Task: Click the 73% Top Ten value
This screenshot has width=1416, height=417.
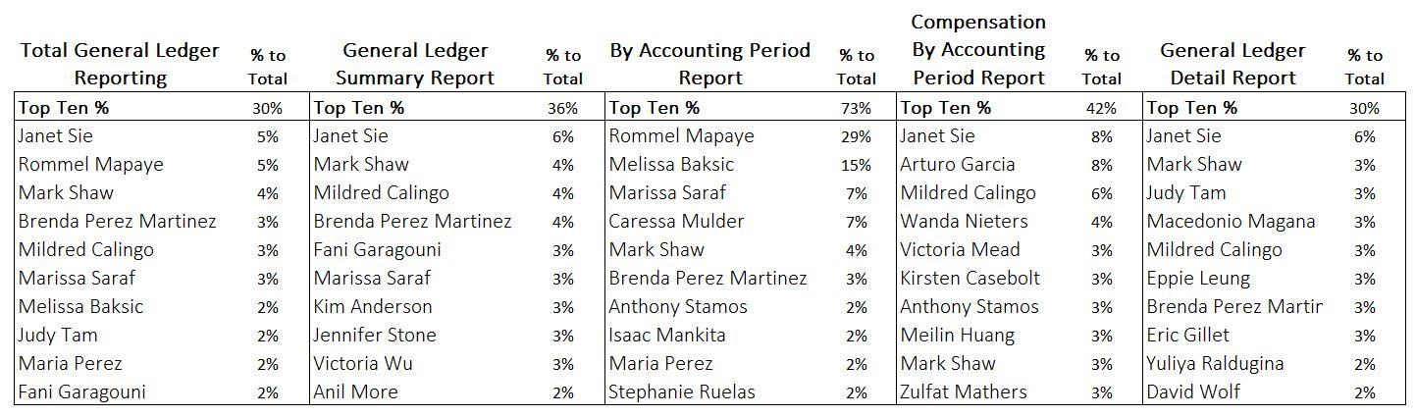Action: (856, 108)
